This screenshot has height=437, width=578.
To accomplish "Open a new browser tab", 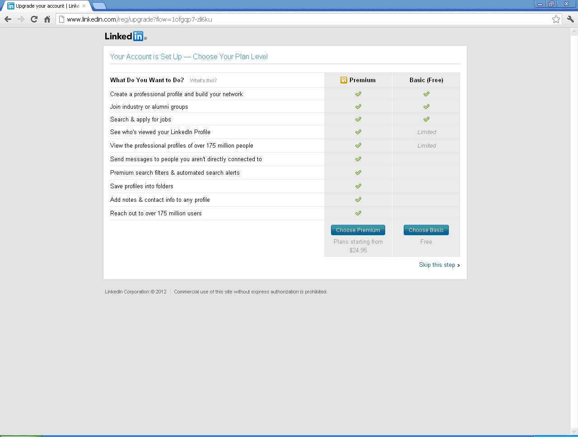I will coord(99,6).
